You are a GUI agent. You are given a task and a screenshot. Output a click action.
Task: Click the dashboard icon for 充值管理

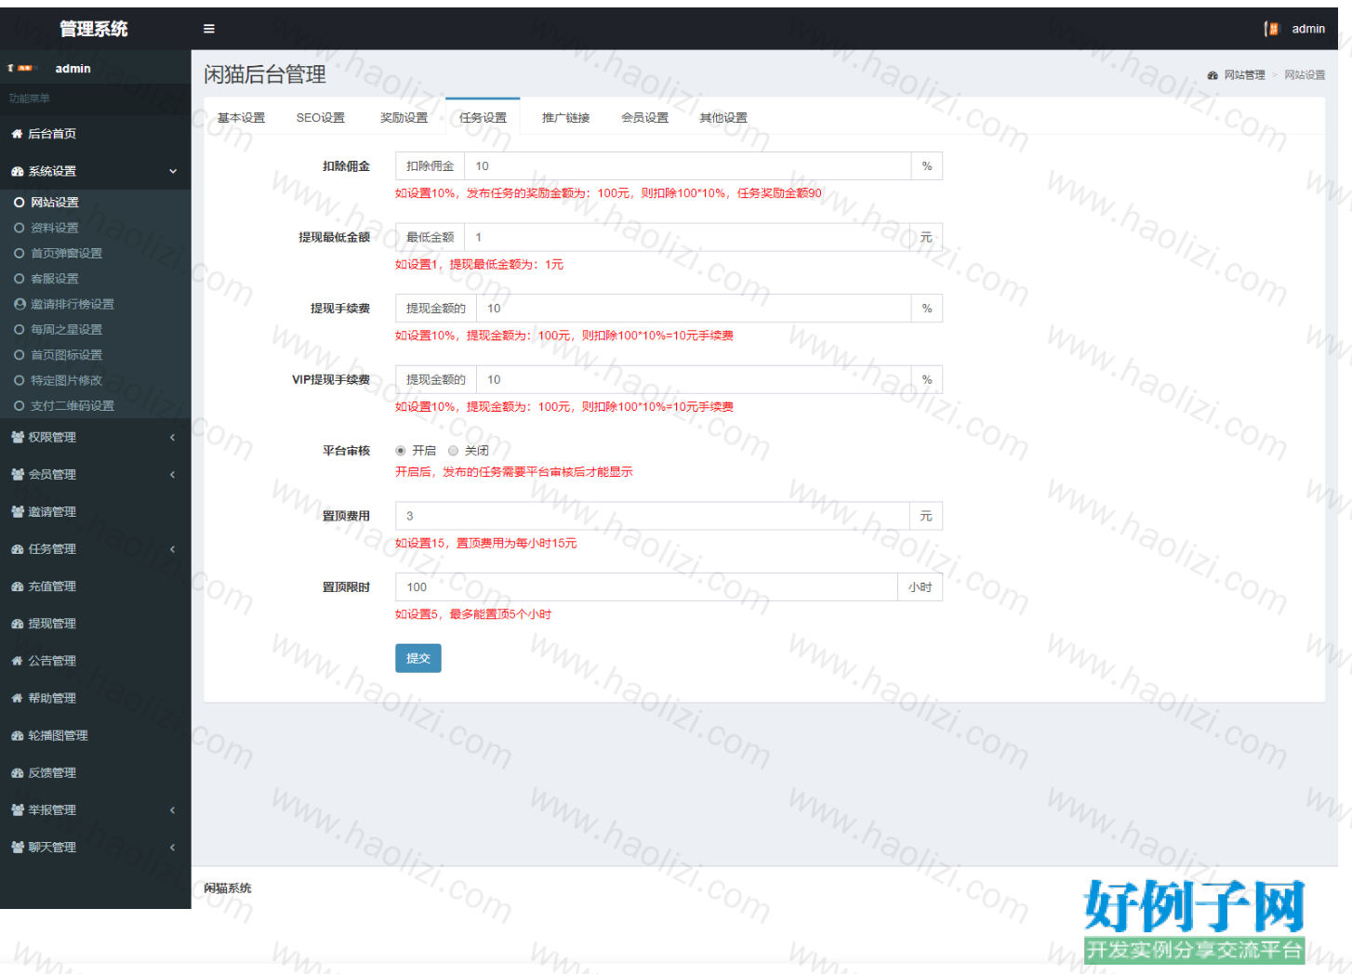pyautogui.click(x=17, y=586)
